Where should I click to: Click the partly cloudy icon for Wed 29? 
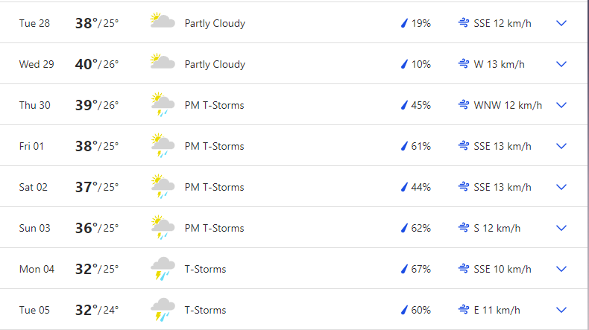[162, 63]
